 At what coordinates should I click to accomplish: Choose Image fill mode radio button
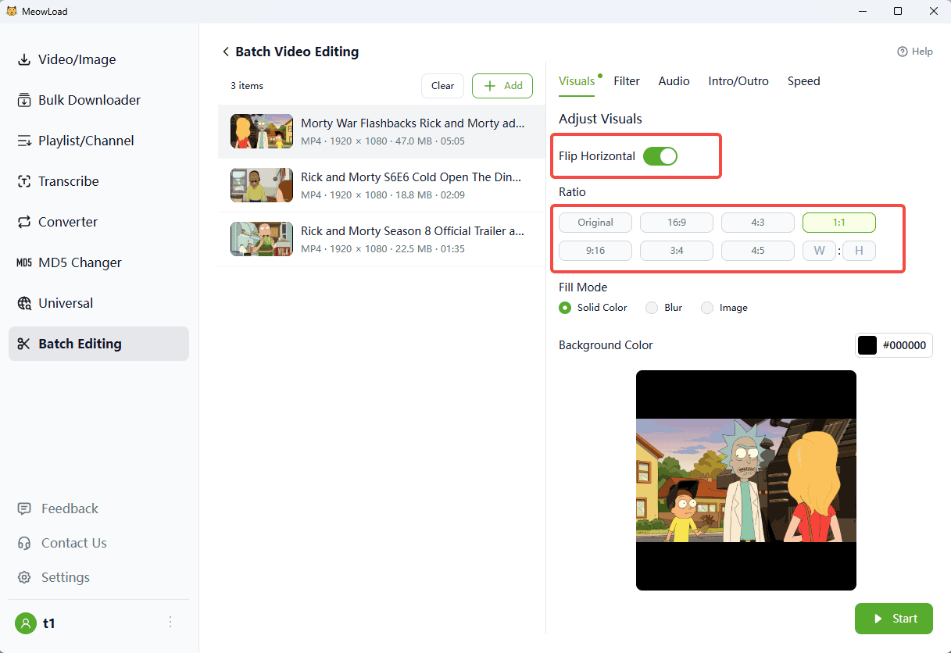click(707, 308)
